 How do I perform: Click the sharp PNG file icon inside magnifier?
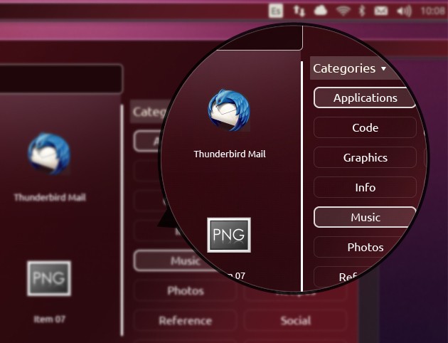pyautogui.click(x=229, y=235)
